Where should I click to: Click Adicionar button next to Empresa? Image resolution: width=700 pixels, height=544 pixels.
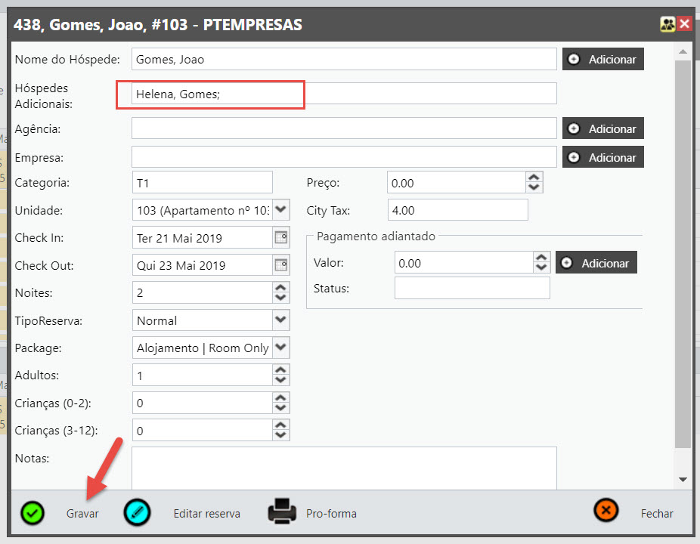602,157
